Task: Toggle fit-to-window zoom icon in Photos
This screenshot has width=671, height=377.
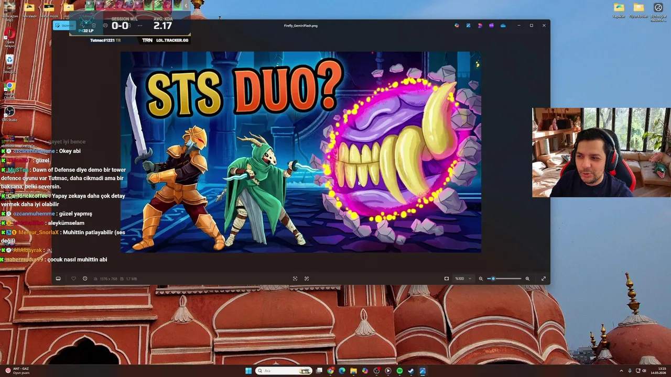Action: point(447,279)
